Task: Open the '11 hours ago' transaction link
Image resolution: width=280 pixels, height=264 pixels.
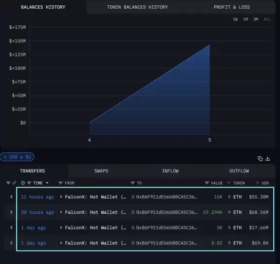Action: pyautogui.click(x=37, y=197)
